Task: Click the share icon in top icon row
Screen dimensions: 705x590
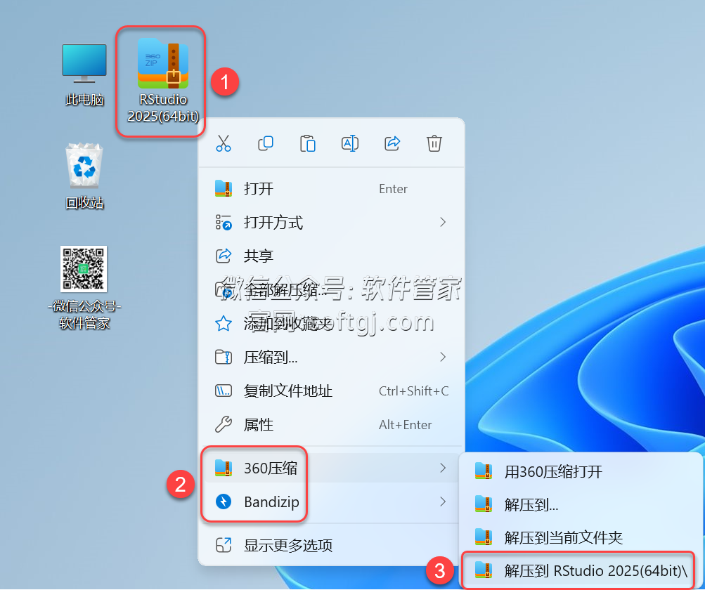Action: pos(392,144)
